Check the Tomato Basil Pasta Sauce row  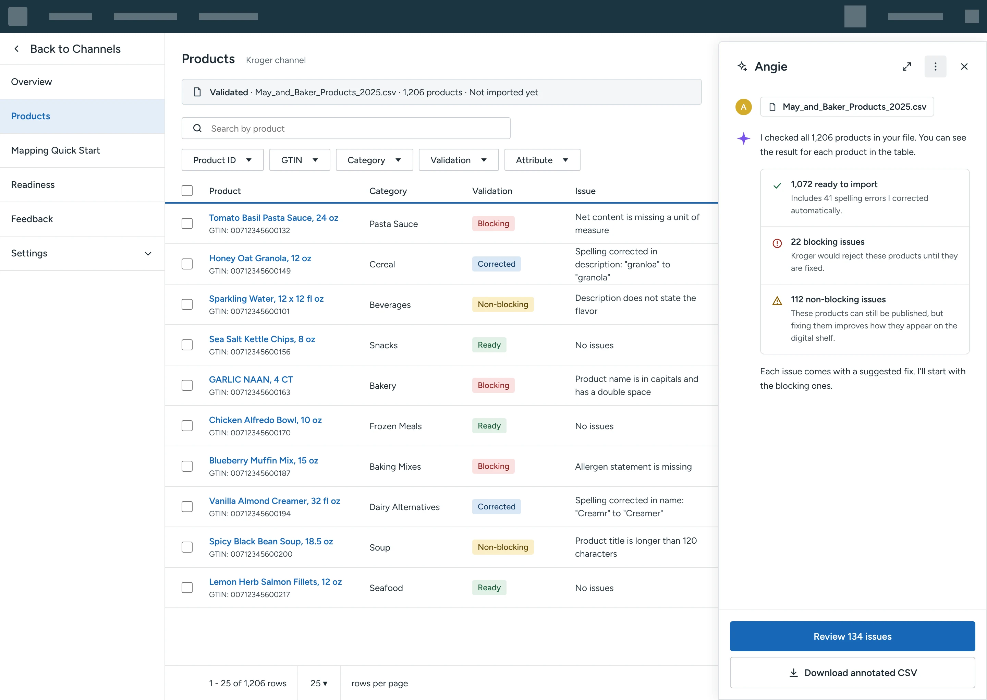tap(187, 224)
